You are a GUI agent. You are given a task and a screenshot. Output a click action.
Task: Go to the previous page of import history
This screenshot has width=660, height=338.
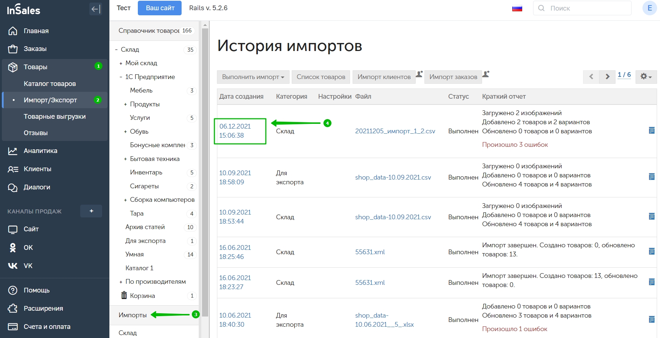(x=591, y=76)
